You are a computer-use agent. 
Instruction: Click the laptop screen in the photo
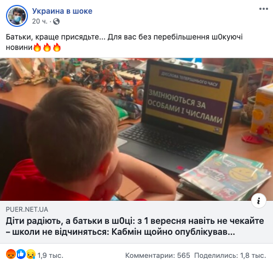186,99
